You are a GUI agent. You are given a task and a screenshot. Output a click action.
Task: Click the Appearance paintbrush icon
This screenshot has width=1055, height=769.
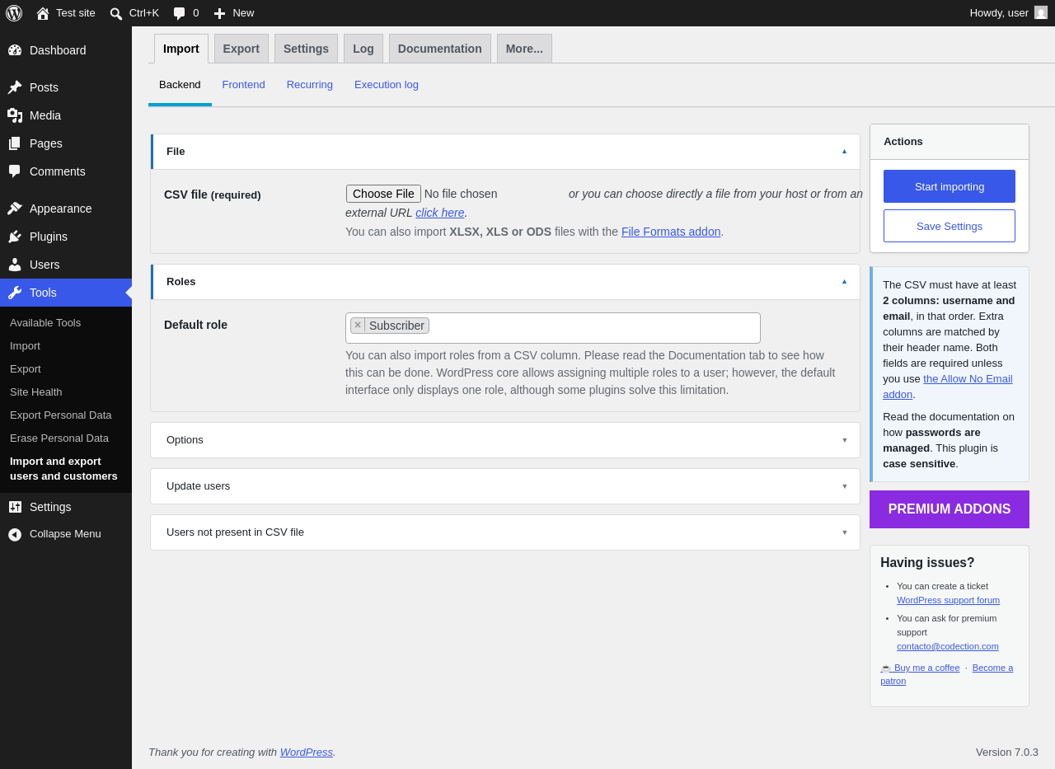coord(15,209)
